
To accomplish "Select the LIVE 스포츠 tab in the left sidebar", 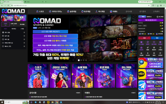I will pos(14,24).
